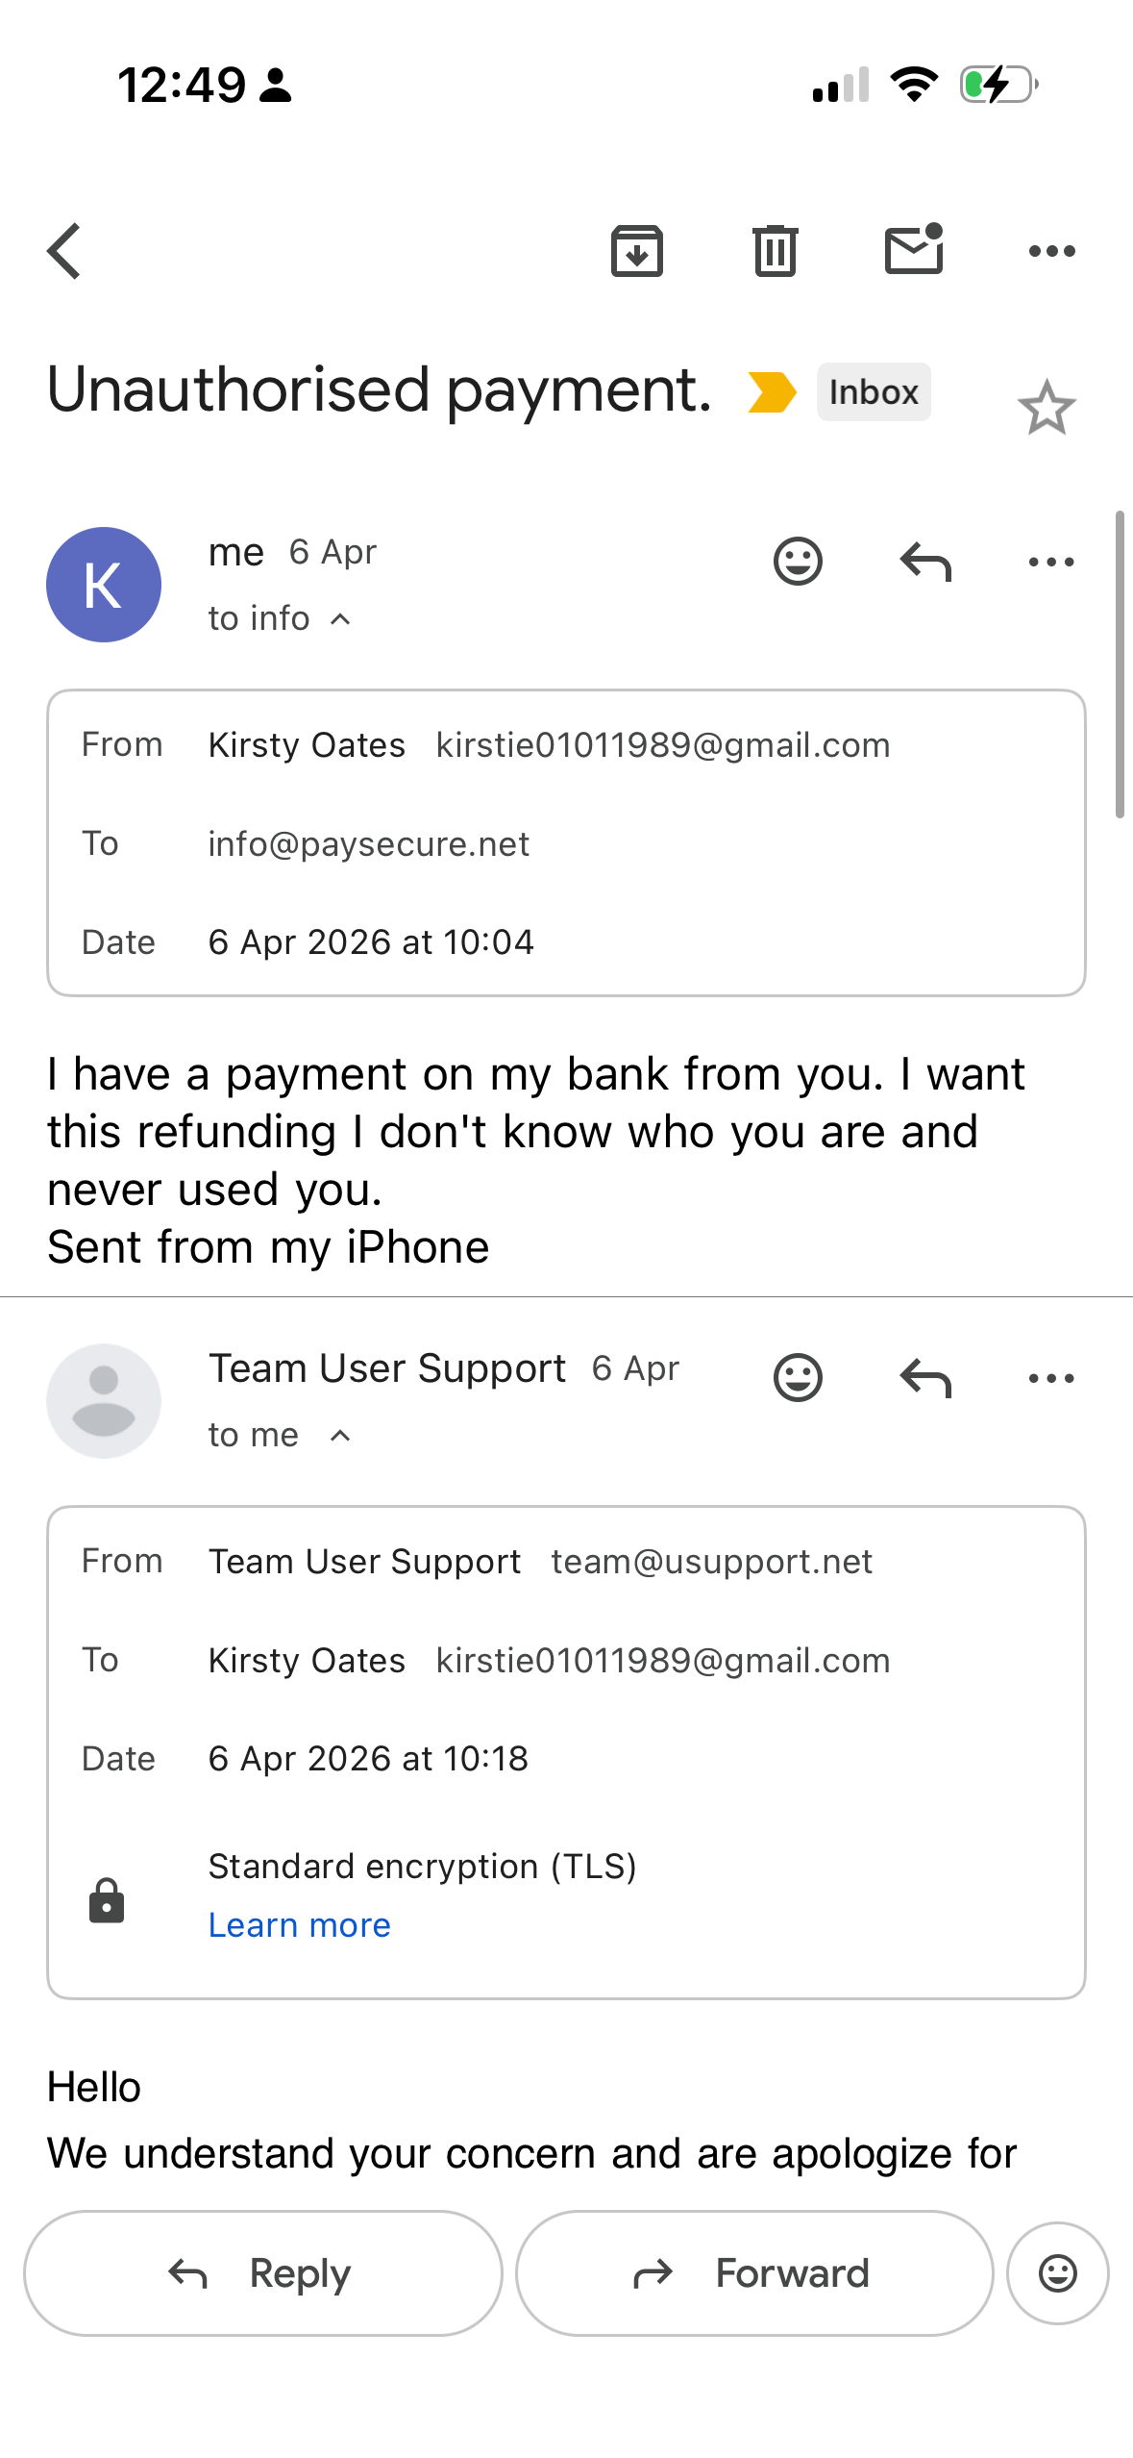Open more options for Team User Support message
The image size is (1133, 2458).
pos(1050,1378)
